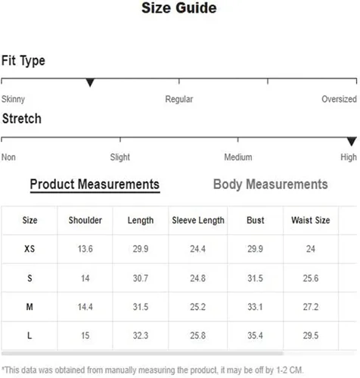The height and width of the screenshot is (378, 360).
Task: Click the Regular label on Fit Type scale
Action: point(179,99)
